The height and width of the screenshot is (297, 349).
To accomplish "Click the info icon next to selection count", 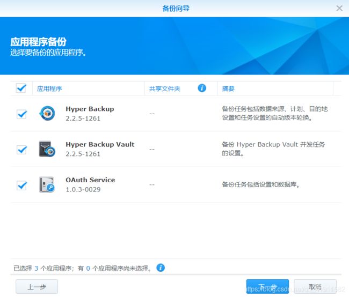I will tap(161, 268).
